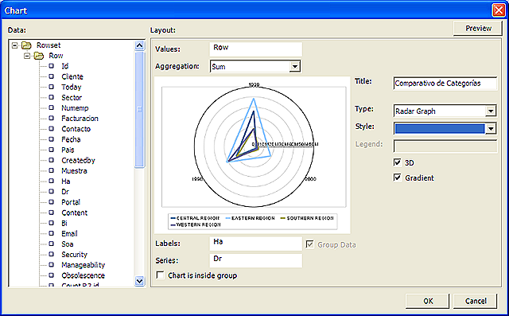The height and width of the screenshot is (316, 509).
Task: Select Createdby in the data tree
Action: coord(78,160)
